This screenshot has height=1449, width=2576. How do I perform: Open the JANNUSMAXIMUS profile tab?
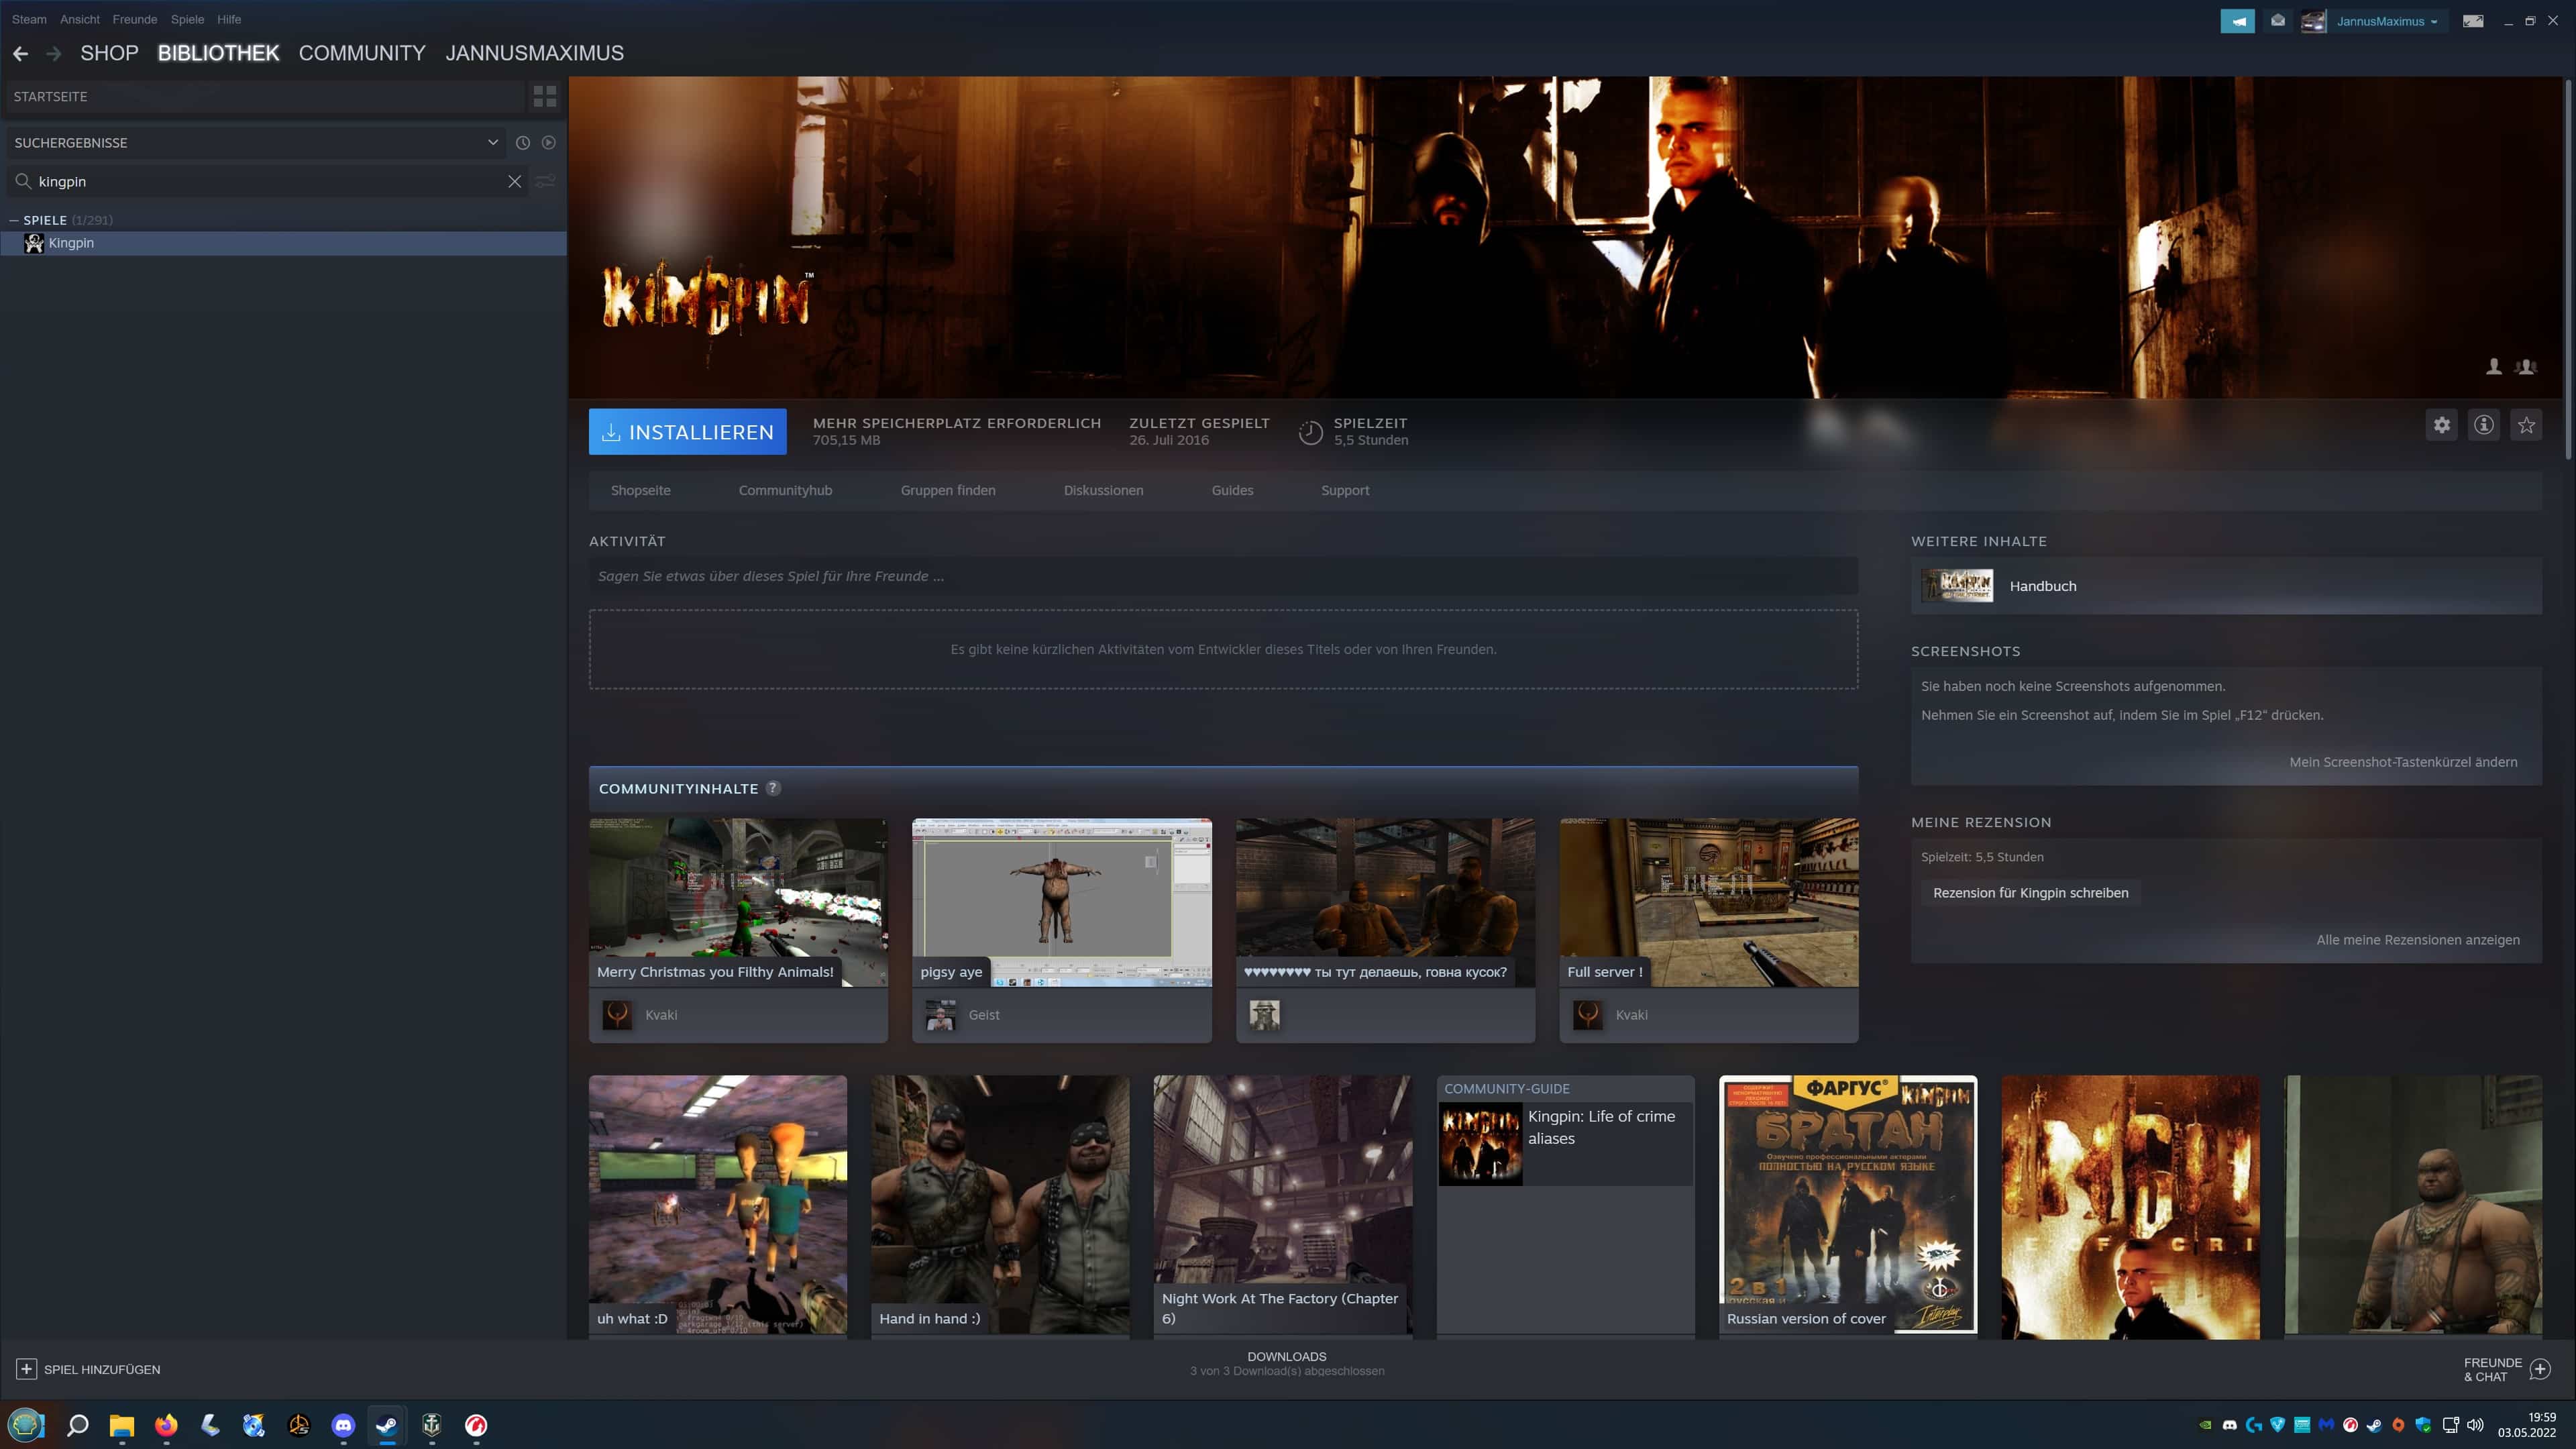tap(534, 53)
